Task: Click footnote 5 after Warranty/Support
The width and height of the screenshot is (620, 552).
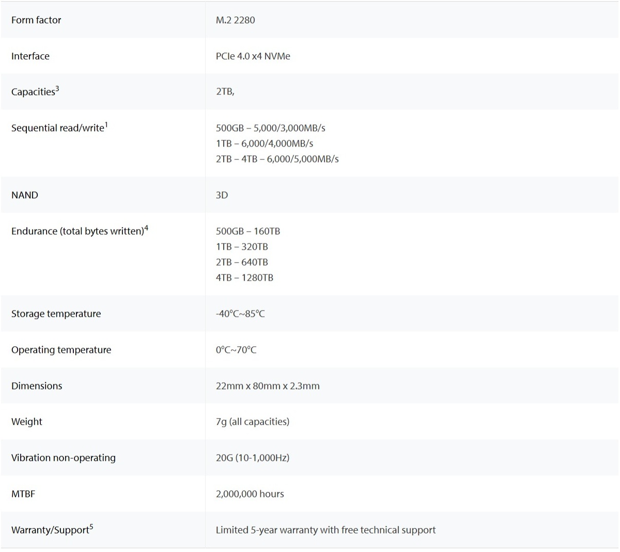Action: click(x=91, y=527)
